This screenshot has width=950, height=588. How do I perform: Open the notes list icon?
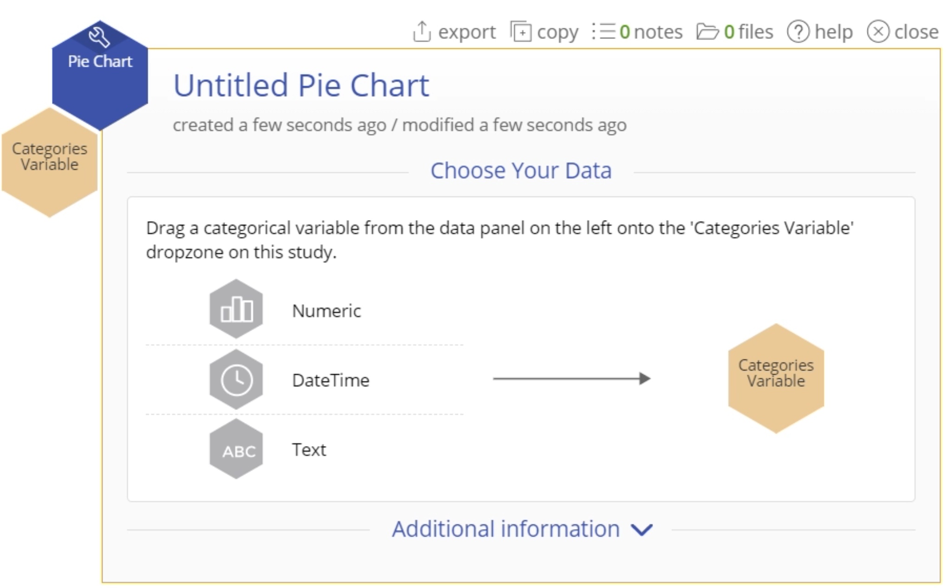pos(603,32)
